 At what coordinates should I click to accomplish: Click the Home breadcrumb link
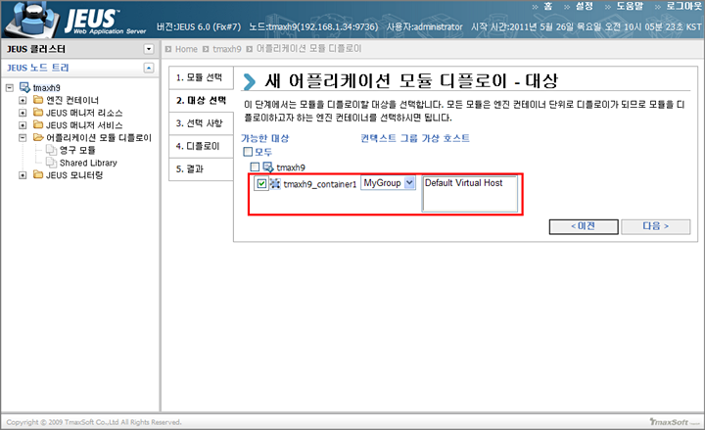pos(186,49)
